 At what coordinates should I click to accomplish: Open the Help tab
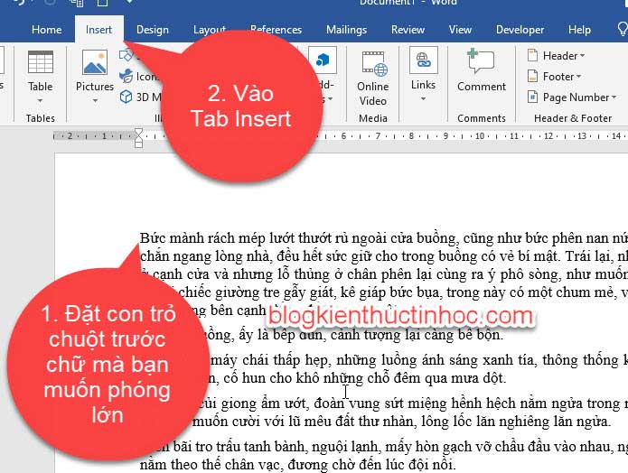click(579, 30)
